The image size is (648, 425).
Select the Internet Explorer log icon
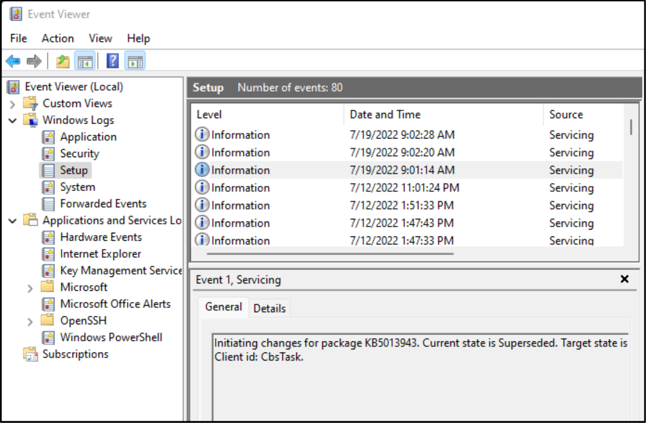click(48, 254)
